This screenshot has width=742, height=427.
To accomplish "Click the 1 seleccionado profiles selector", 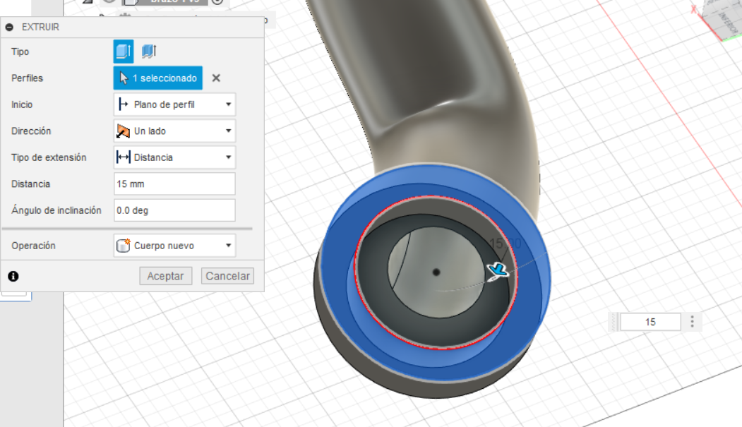I will pos(158,78).
